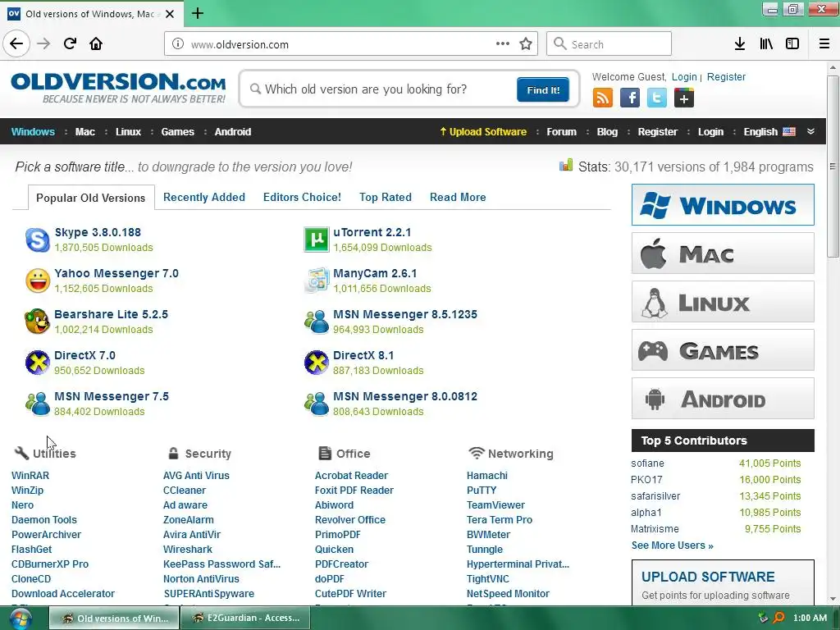Open the browser home page icon
The image size is (840, 630).
pyautogui.click(x=96, y=43)
